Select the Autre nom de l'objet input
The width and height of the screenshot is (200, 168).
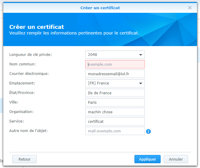115,131
